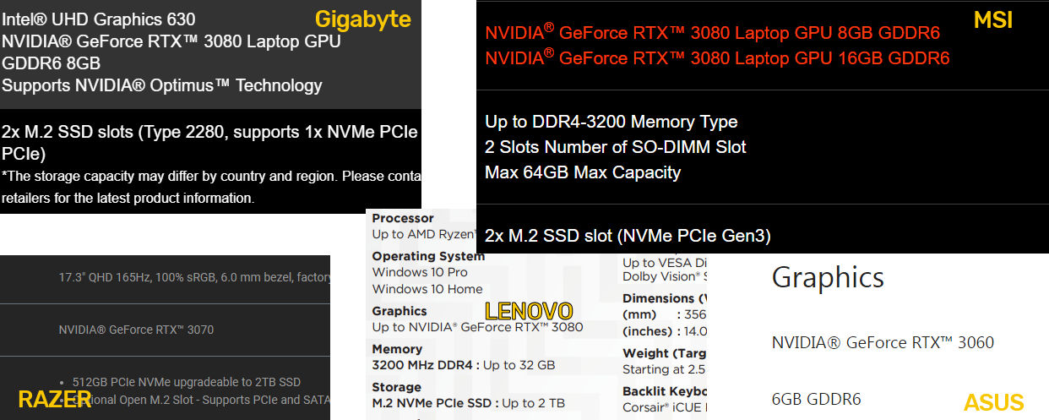Click the large ASUS Graphics heading
This screenshot has height=420, width=1049.
tap(828, 277)
